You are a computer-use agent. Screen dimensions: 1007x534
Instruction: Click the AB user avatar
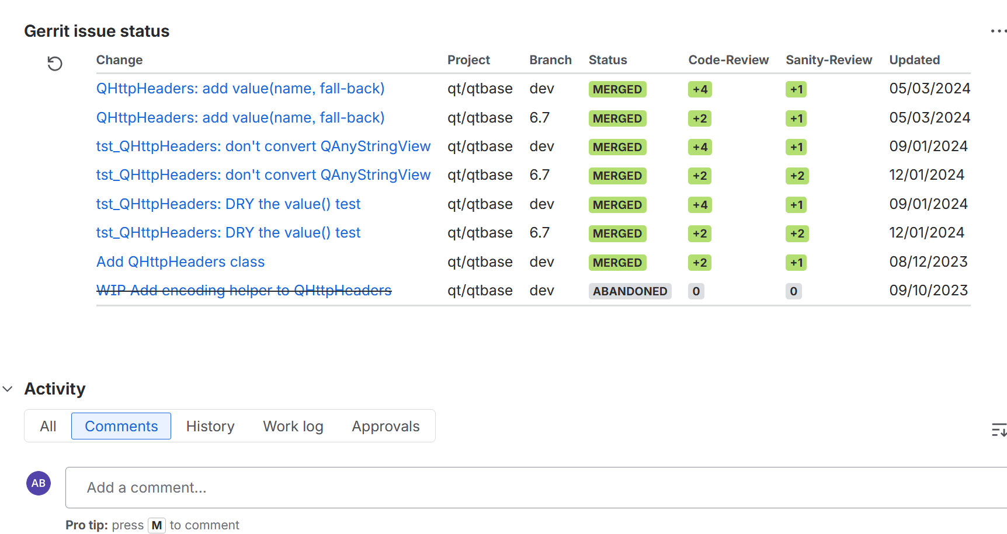(x=39, y=483)
